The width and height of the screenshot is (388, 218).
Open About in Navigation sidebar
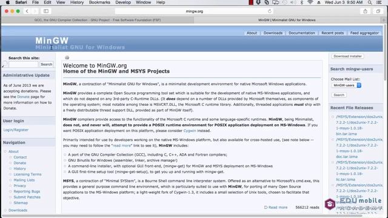tap(13, 151)
